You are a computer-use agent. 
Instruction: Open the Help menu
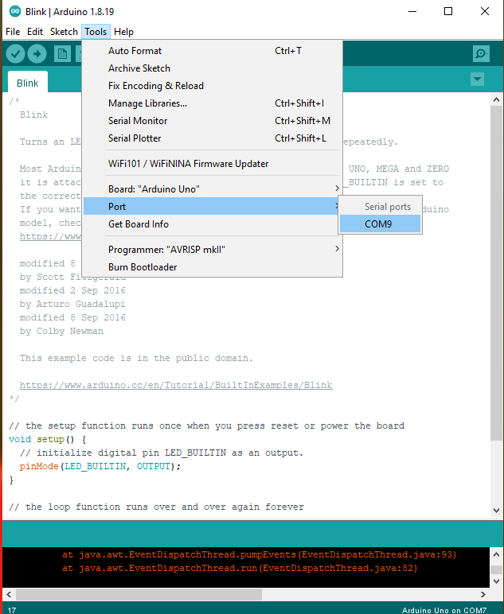(123, 32)
